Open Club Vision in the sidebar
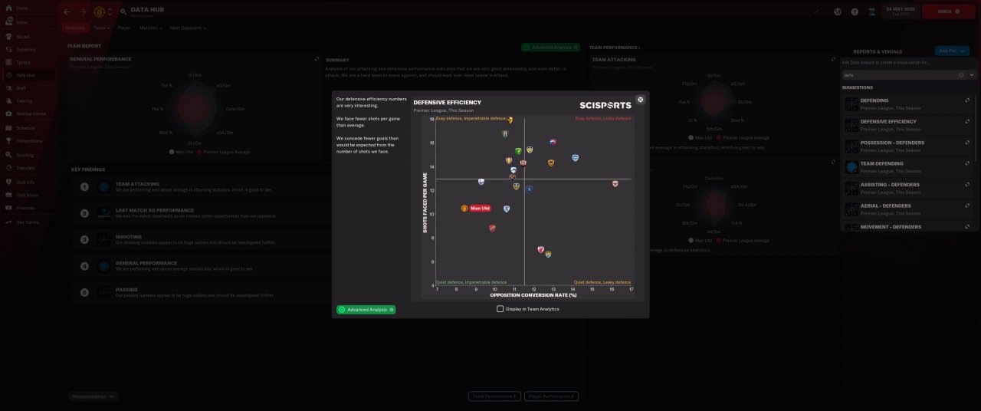The width and height of the screenshot is (981, 411). 27,196
